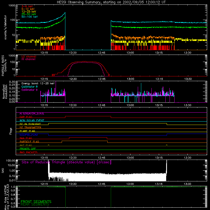The image size is (210, 210).
Task: Click the NON_SOLAR_EVENT flag label
Action: tap(32, 120)
